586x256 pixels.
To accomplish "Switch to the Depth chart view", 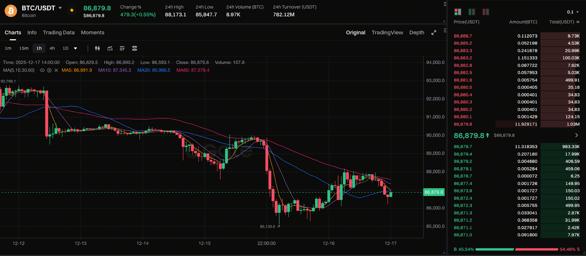I will coord(417,33).
